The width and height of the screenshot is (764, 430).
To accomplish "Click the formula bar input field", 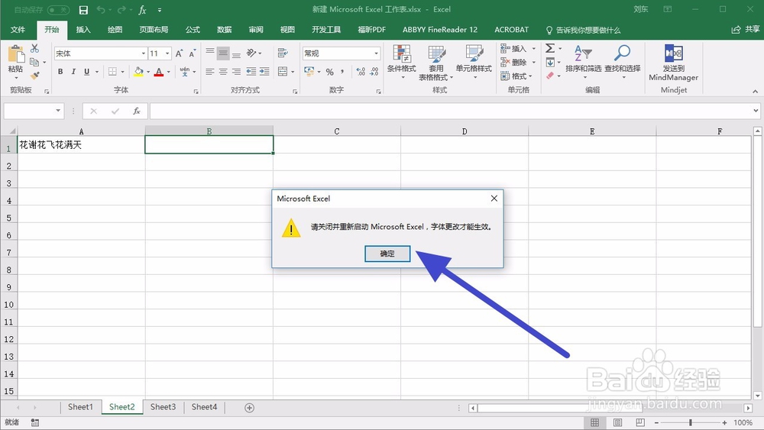I will pos(451,111).
